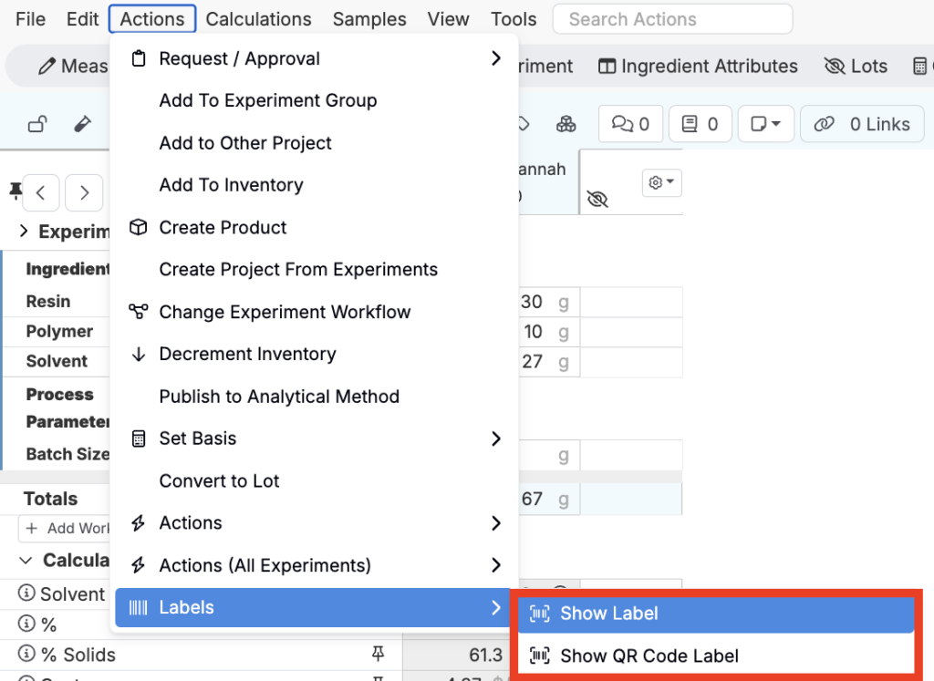This screenshot has width=934, height=681.
Task: Go to previous experiment with left arrow
Action: tap(41, 192)
